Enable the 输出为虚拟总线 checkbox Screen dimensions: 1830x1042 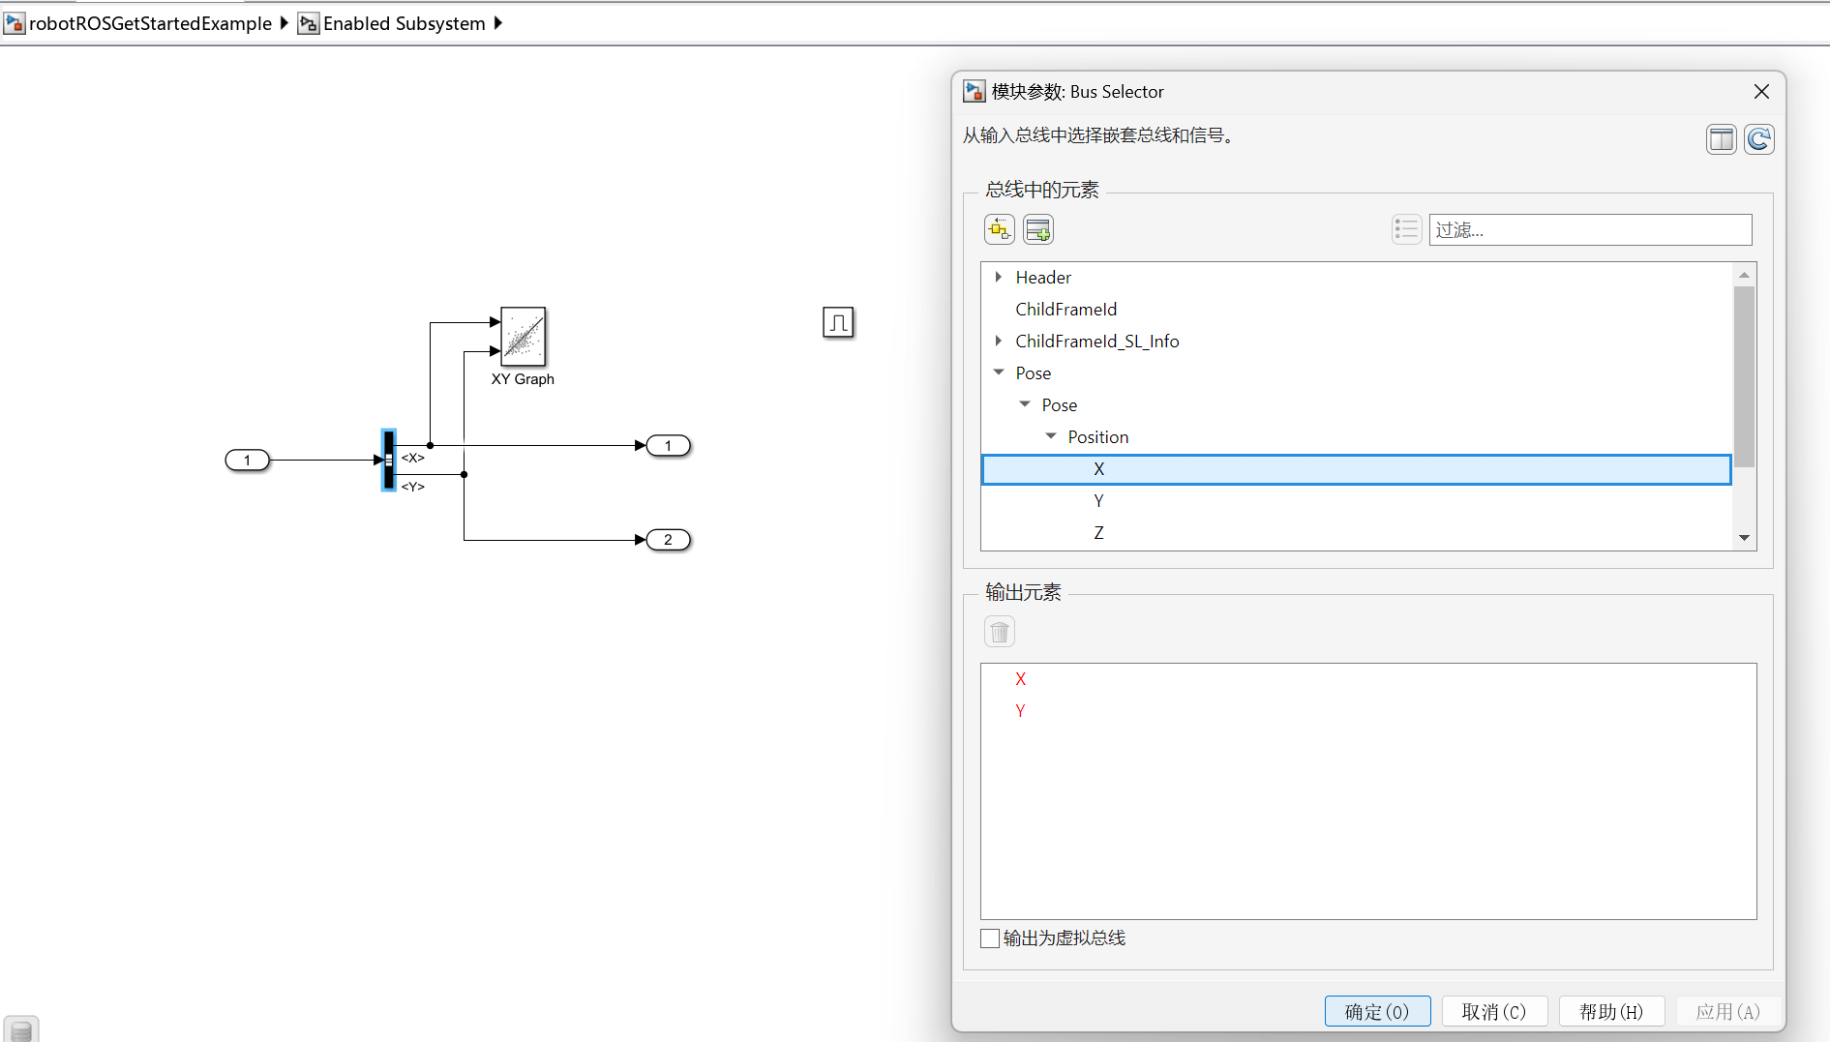[990, 938]
